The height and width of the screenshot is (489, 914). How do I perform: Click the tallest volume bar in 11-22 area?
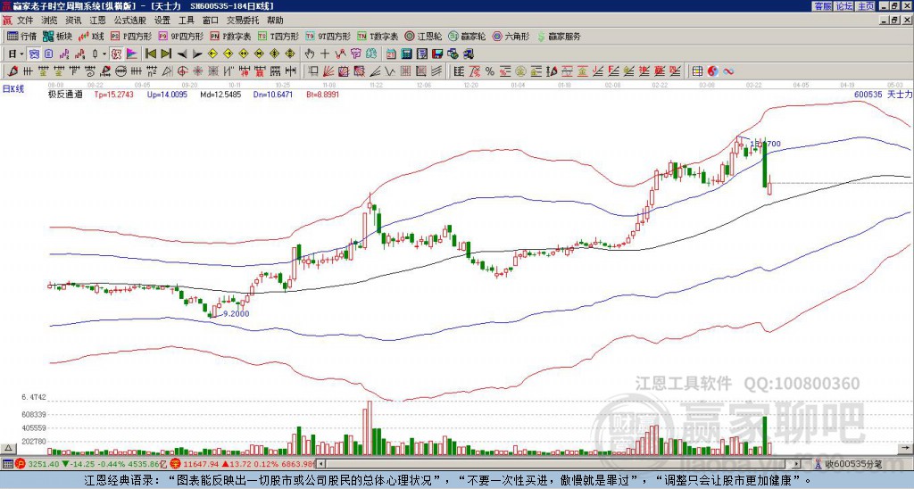coord(368,427)
